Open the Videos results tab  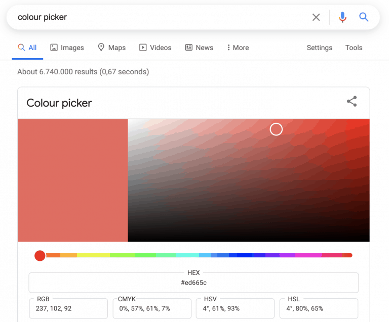click(155, 48)
